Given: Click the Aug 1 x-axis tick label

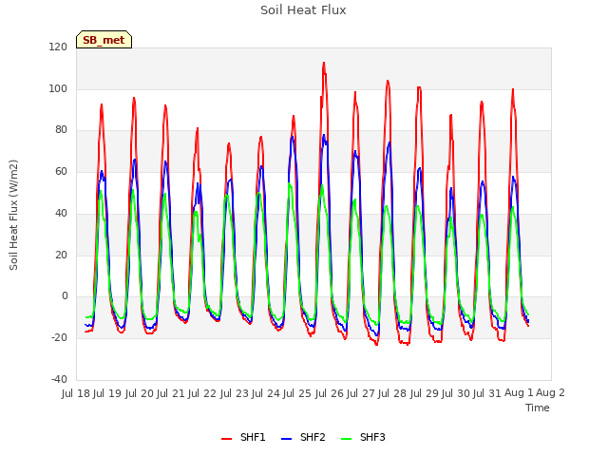Looking at the screenshot, I should (x=519, y=393).
